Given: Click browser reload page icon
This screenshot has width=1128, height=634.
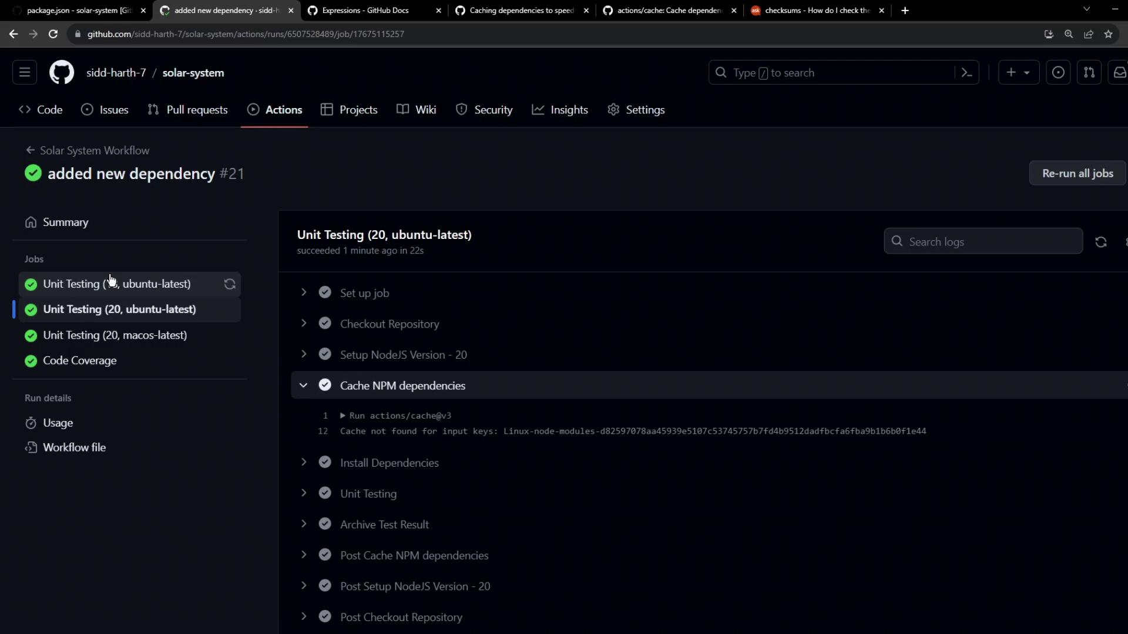Looking at the screenshot, I should pos(53,34).
